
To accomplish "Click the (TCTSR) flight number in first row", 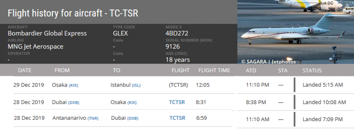I will 178,85.
